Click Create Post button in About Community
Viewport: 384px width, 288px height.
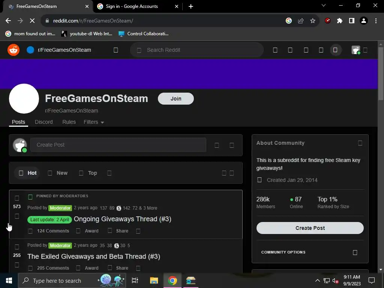(x=310, y=228)
